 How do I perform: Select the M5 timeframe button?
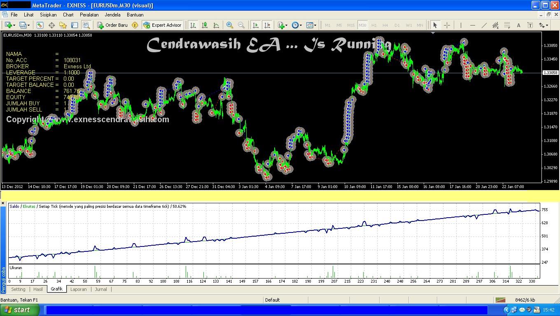click(x=339, y=25)
